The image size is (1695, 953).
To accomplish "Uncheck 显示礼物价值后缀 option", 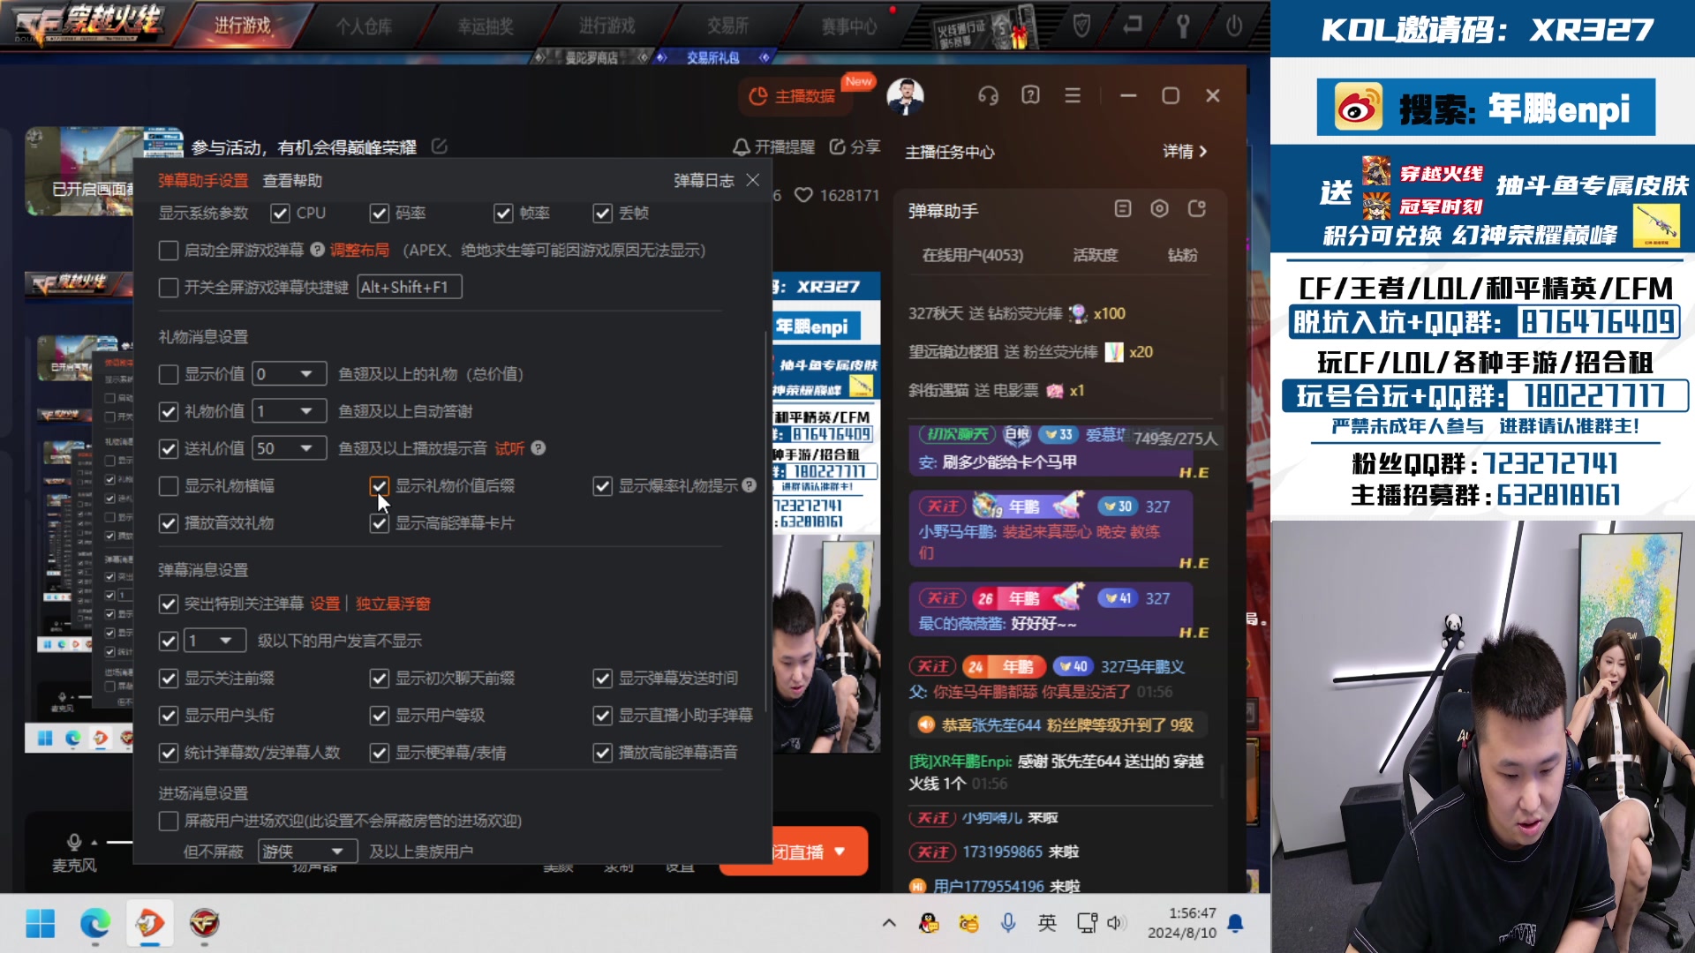I will tap(380, 486).
